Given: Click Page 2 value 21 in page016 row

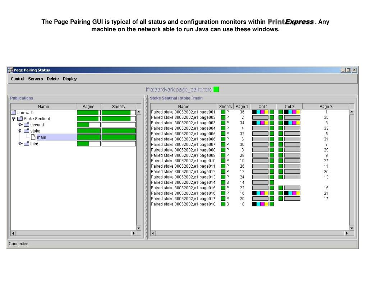Looking at the screenshot, I should pos(326,193).
